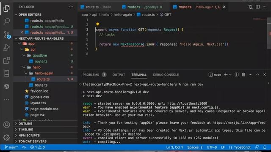Collapse the Open Editors section

(16, 15)
